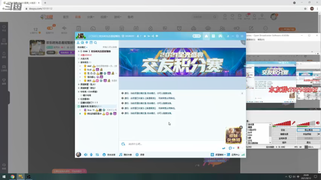The image size is (321, 180).
Task: Open Chrome from the Windows taskbar
Action: tap(12, 177)
